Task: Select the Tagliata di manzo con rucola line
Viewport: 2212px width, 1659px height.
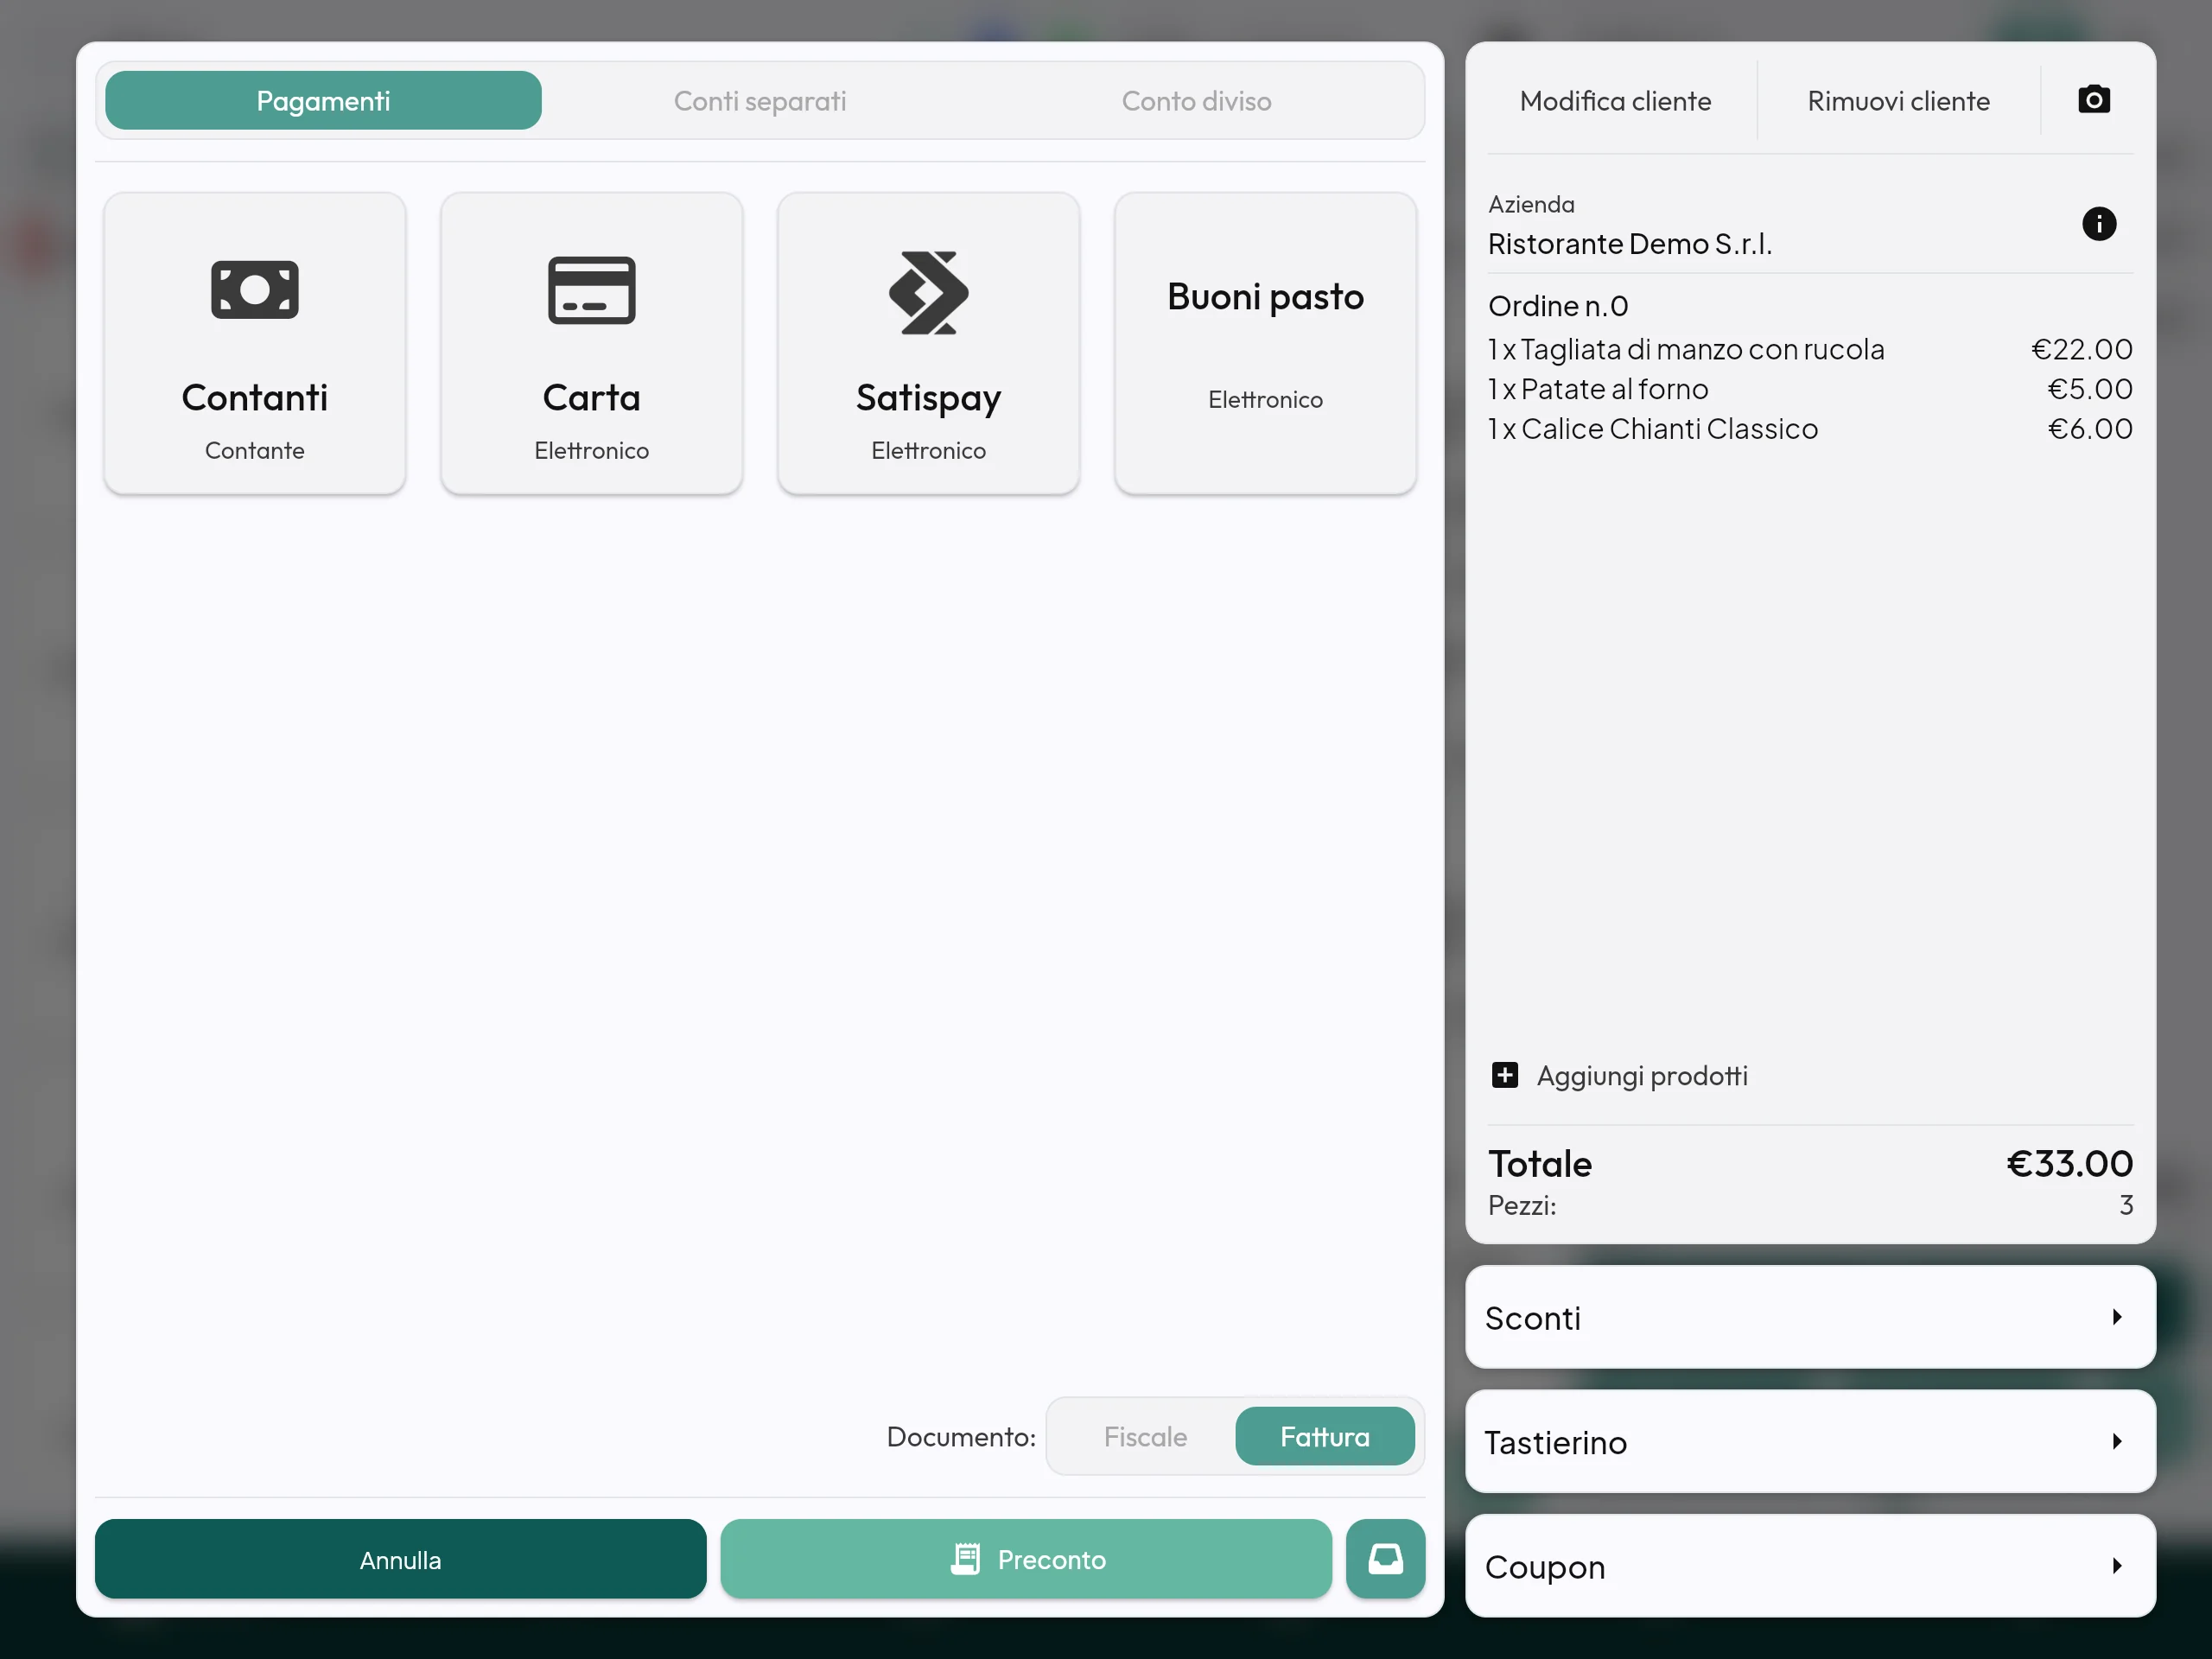Action: pyautogui.click(x=1810, y=349)
